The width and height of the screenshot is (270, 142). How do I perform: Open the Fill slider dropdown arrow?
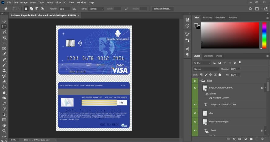click(x=239, y=75)
